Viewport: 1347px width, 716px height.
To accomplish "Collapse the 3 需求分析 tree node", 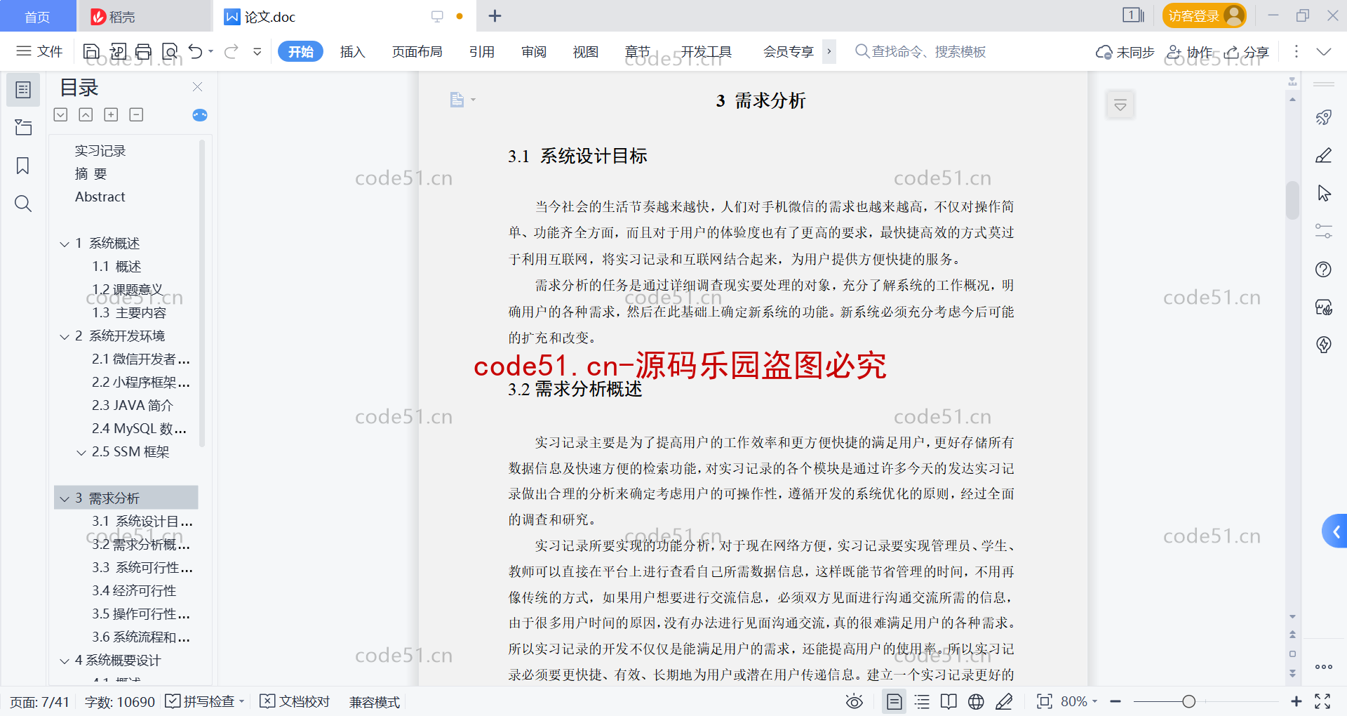I will [x=65, y=498].
